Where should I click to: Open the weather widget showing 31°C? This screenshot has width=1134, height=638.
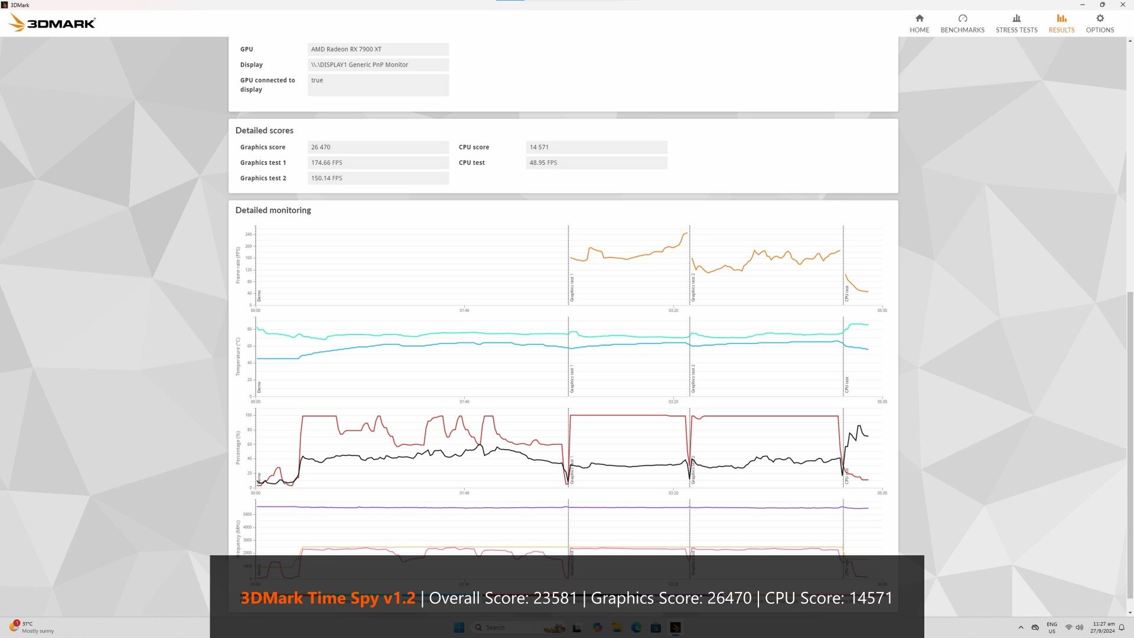[x=32, y=627]
